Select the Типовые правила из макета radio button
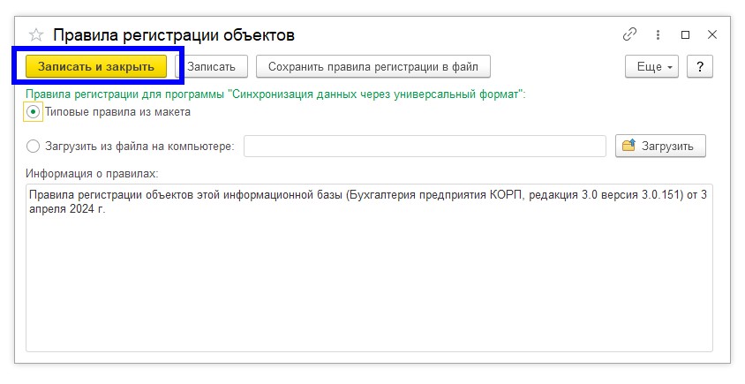The width and height of the screenshot is (745, 384). click(x=34, y=112)
